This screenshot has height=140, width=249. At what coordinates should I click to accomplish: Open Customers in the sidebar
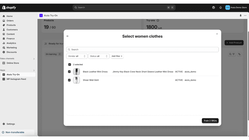click(12, 30)
